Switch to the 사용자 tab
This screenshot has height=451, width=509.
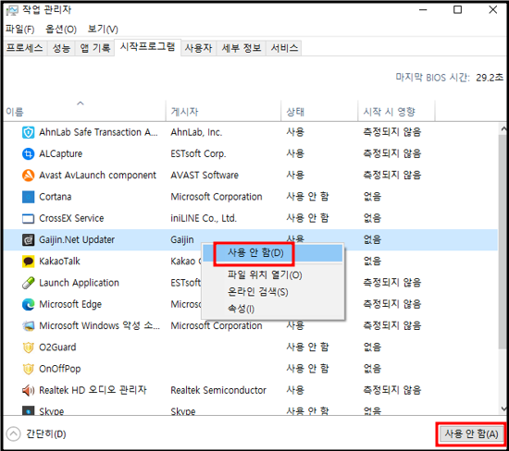click(198, 48)
